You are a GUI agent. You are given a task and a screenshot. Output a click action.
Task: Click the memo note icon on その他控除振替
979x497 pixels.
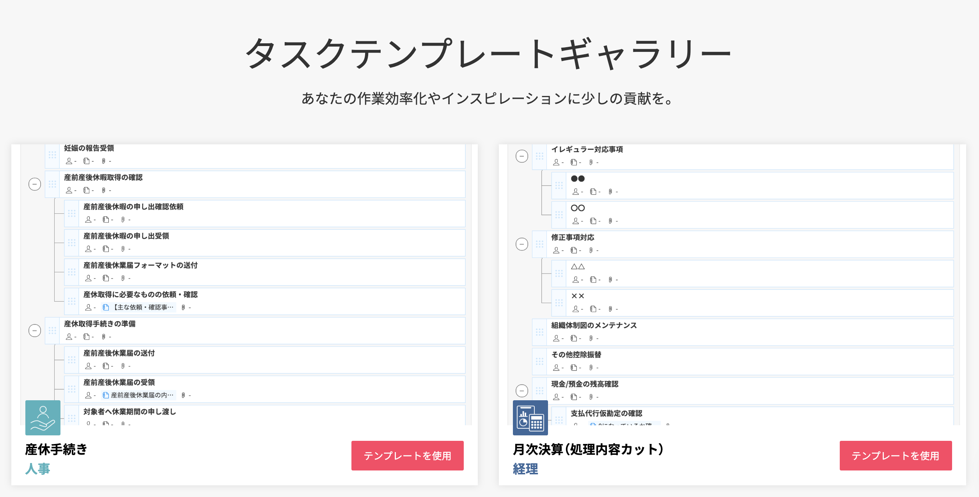(x=574, y=367)
